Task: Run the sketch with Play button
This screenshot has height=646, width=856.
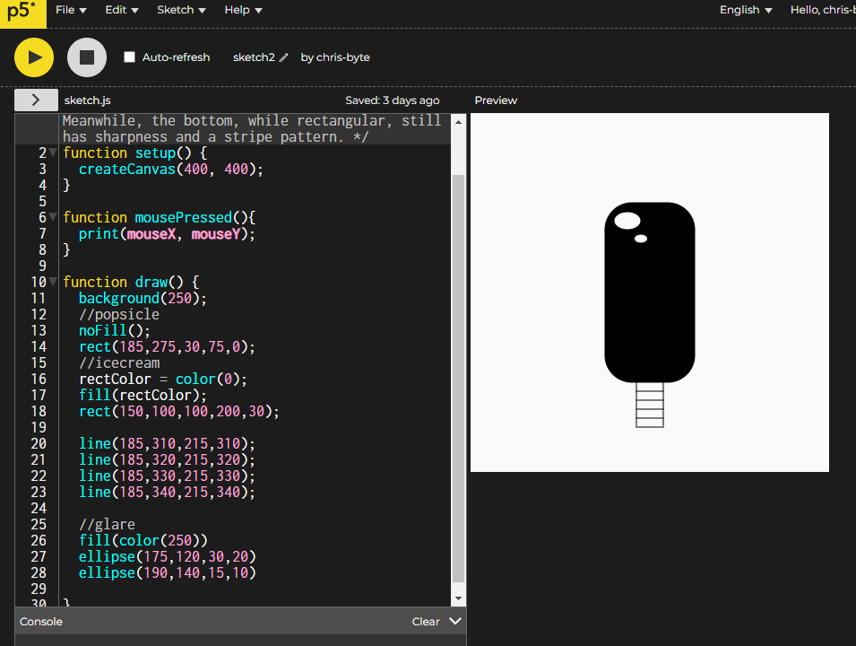Action: [34, 57]
